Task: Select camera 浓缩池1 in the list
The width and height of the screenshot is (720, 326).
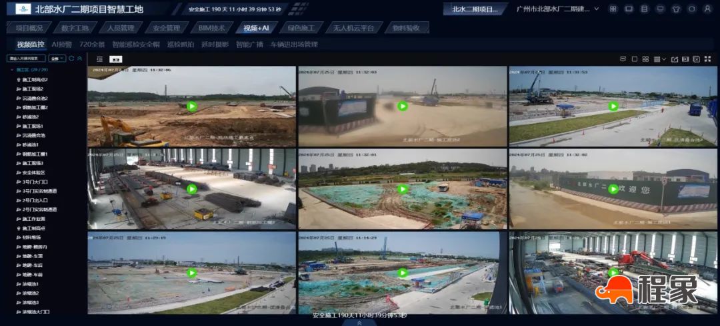Action: tap(30, 284)
